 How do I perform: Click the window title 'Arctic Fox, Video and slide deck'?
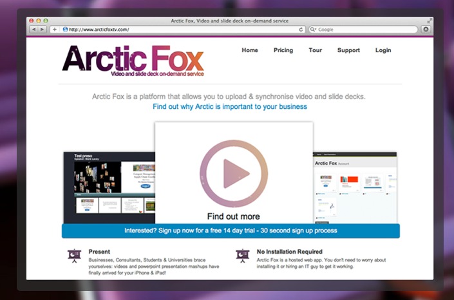(230, 21)
